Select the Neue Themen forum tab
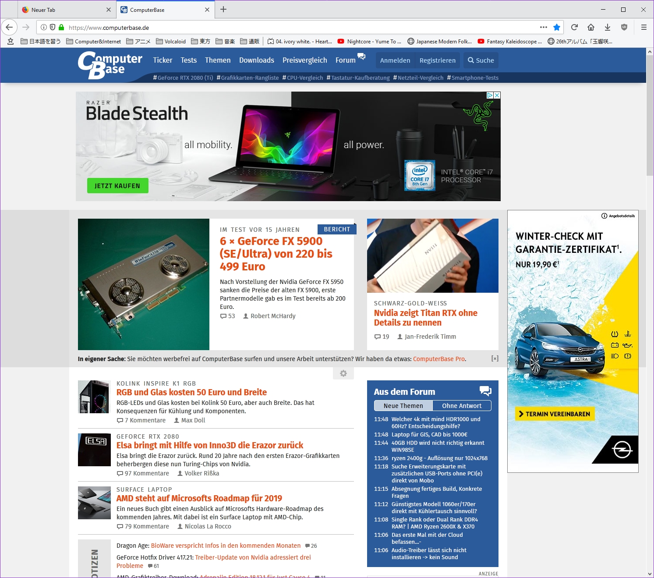 (x=403, y=406)
